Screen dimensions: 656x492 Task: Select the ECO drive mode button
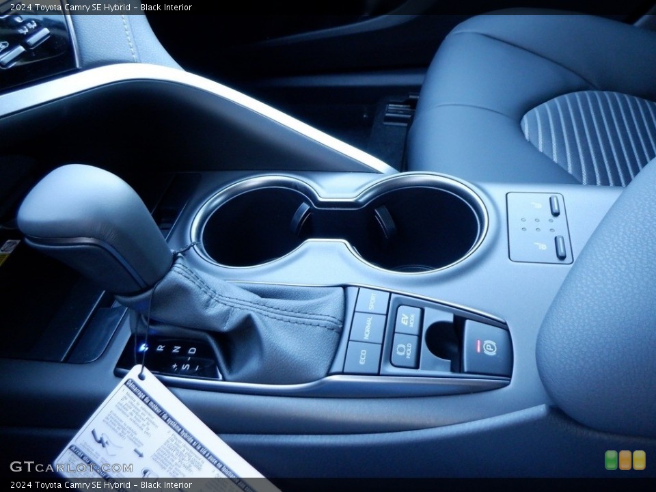362,357
